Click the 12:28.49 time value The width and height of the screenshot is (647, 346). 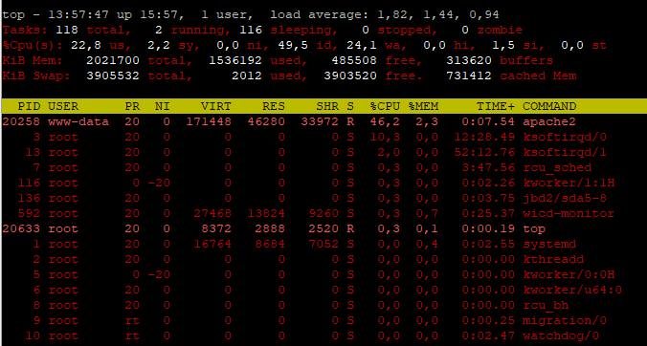[484, 138]
